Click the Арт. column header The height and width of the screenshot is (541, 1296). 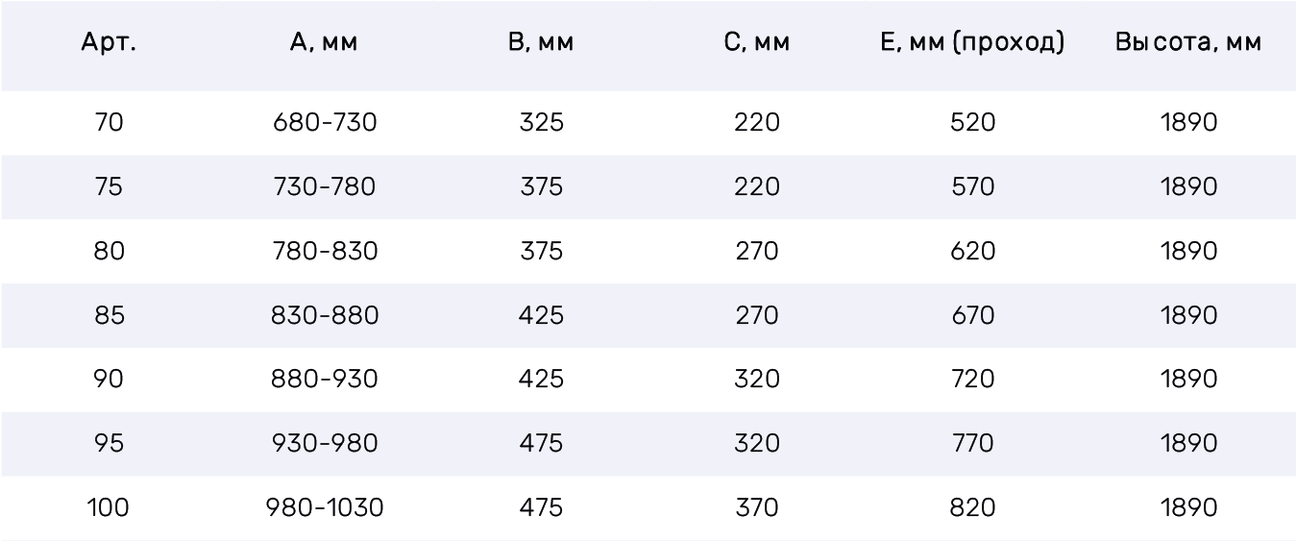tap(109, 43)
